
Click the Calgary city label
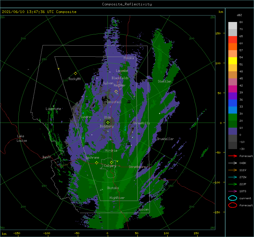(110, 166)
